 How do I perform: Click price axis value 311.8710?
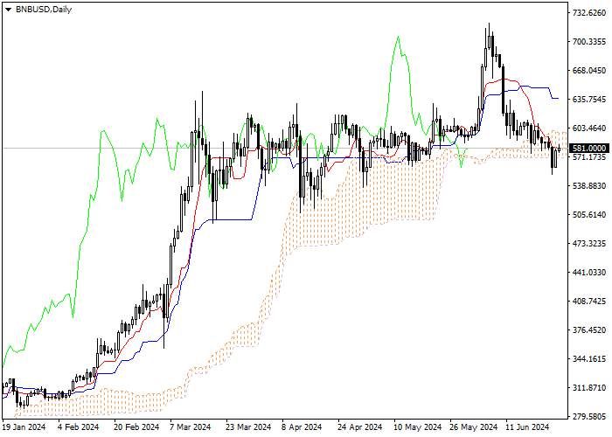[x=589, y=388]
